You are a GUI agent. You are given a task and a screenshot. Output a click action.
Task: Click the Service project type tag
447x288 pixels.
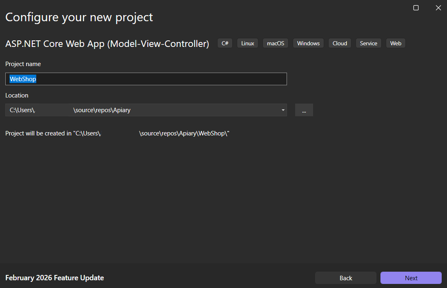click(368, 43)
